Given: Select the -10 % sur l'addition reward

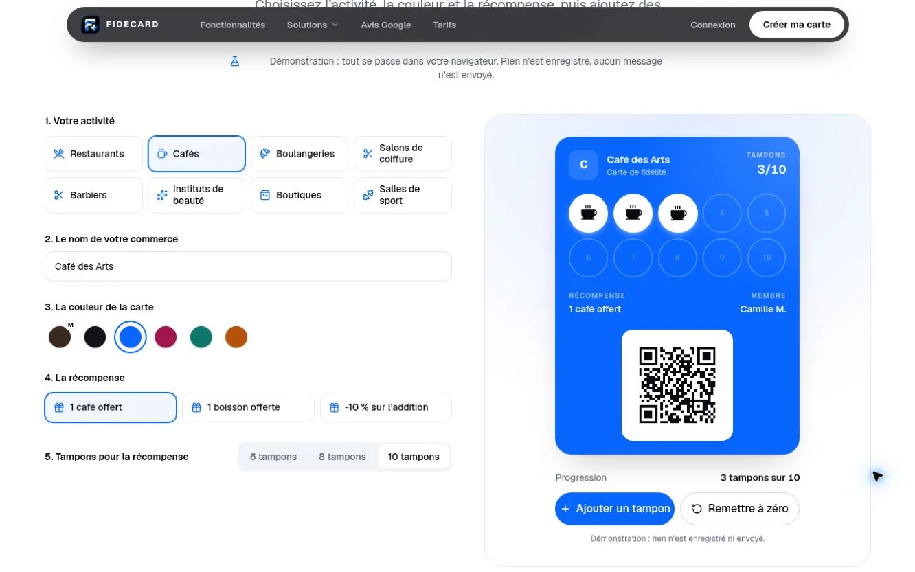Looking at the screenshot, I should (x=386, y=407).
